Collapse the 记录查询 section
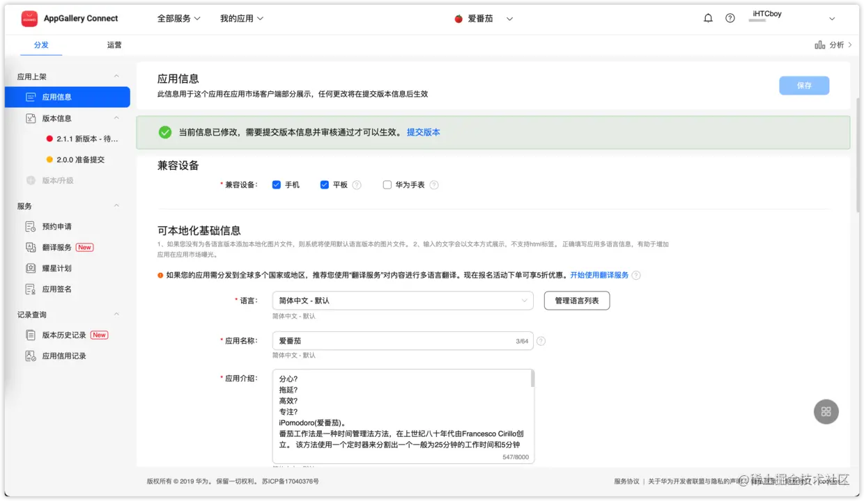This screenshot has width=864, height=501. [x=116, y=315]
